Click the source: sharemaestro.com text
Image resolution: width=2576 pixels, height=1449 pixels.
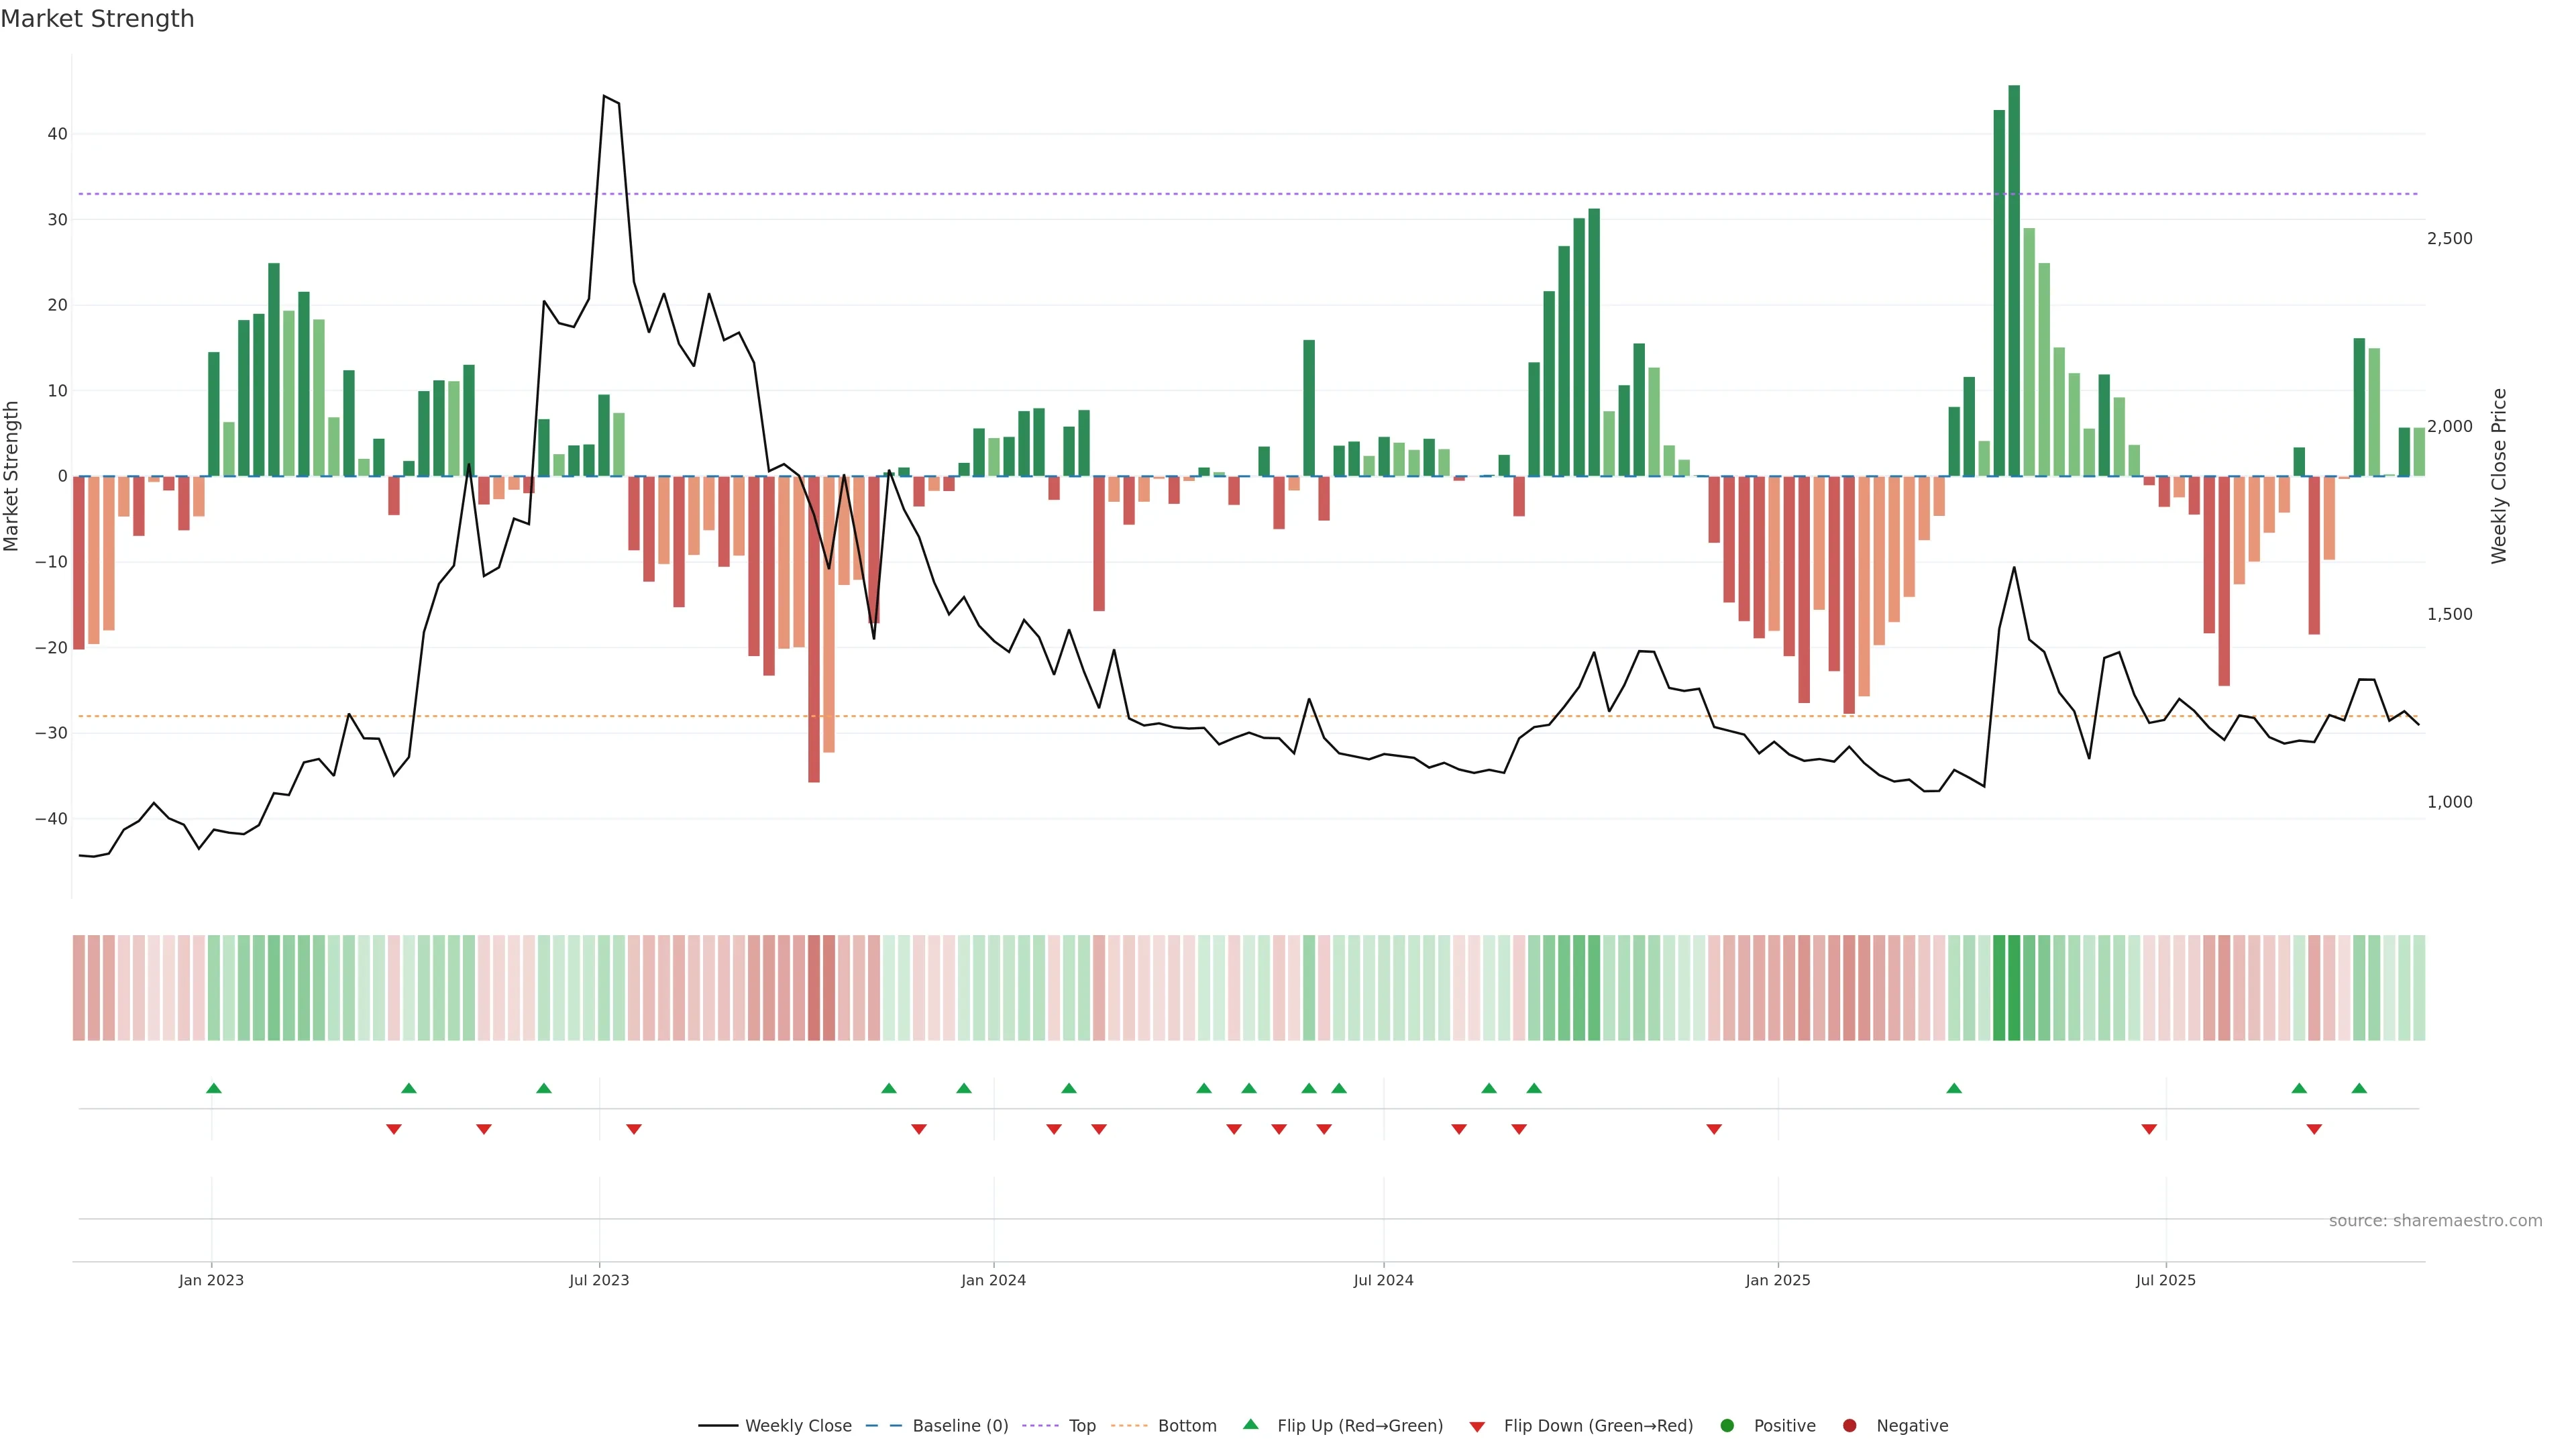(x=2435, y=1221)
